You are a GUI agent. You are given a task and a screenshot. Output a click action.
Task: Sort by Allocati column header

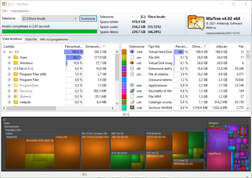[219, 47]
